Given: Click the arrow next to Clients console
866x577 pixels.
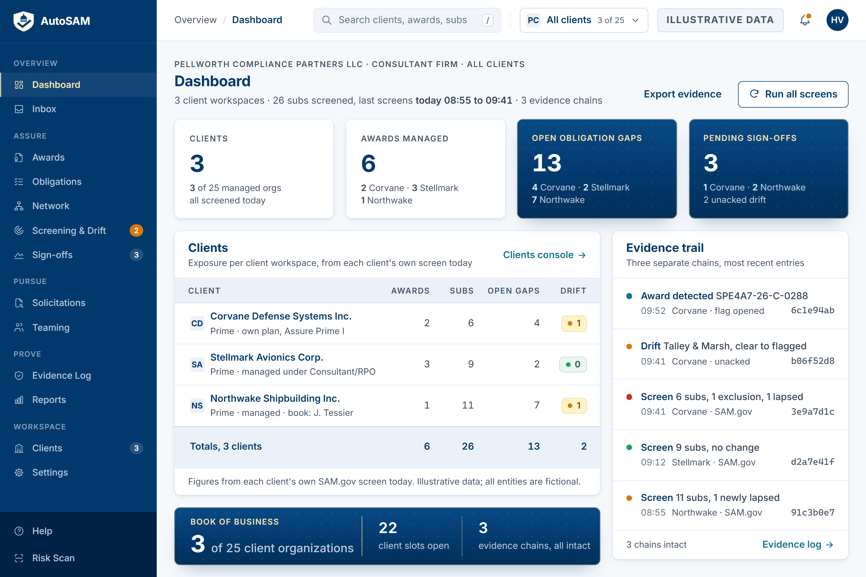Looking at the screenshot, I should coord(582,255).
